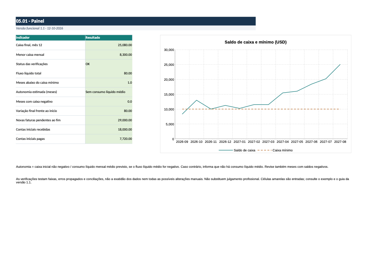Select the value 0.0
This screenshot has height=263, width=373.
tap(130, 102)
